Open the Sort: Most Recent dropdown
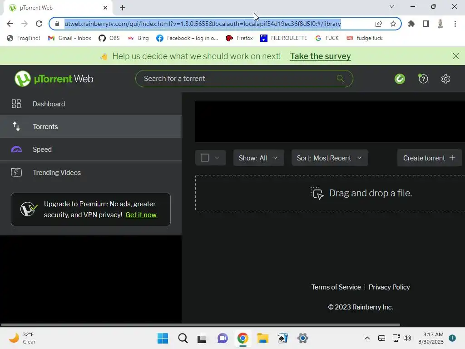This screenshot has height=349, width=465. click(330, 158)
